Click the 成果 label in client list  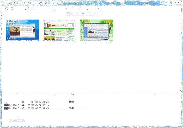71,108
